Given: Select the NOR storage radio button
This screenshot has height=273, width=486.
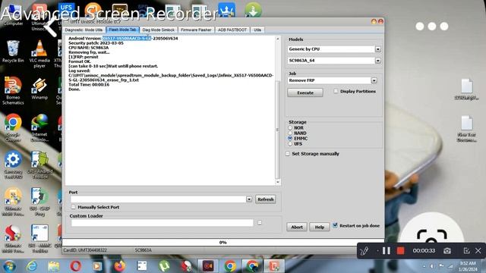Looking at the screenshot, I should pyautogui.click(x=290, y=127).
